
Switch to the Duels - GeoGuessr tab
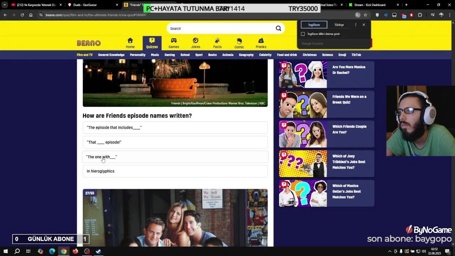(93, 5)
